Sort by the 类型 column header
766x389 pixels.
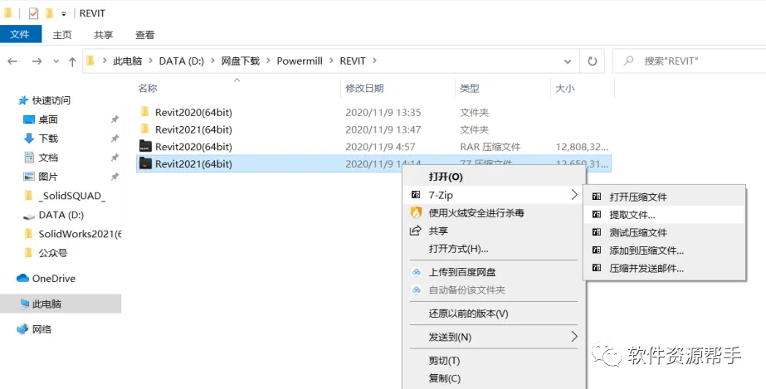(470, 89)
